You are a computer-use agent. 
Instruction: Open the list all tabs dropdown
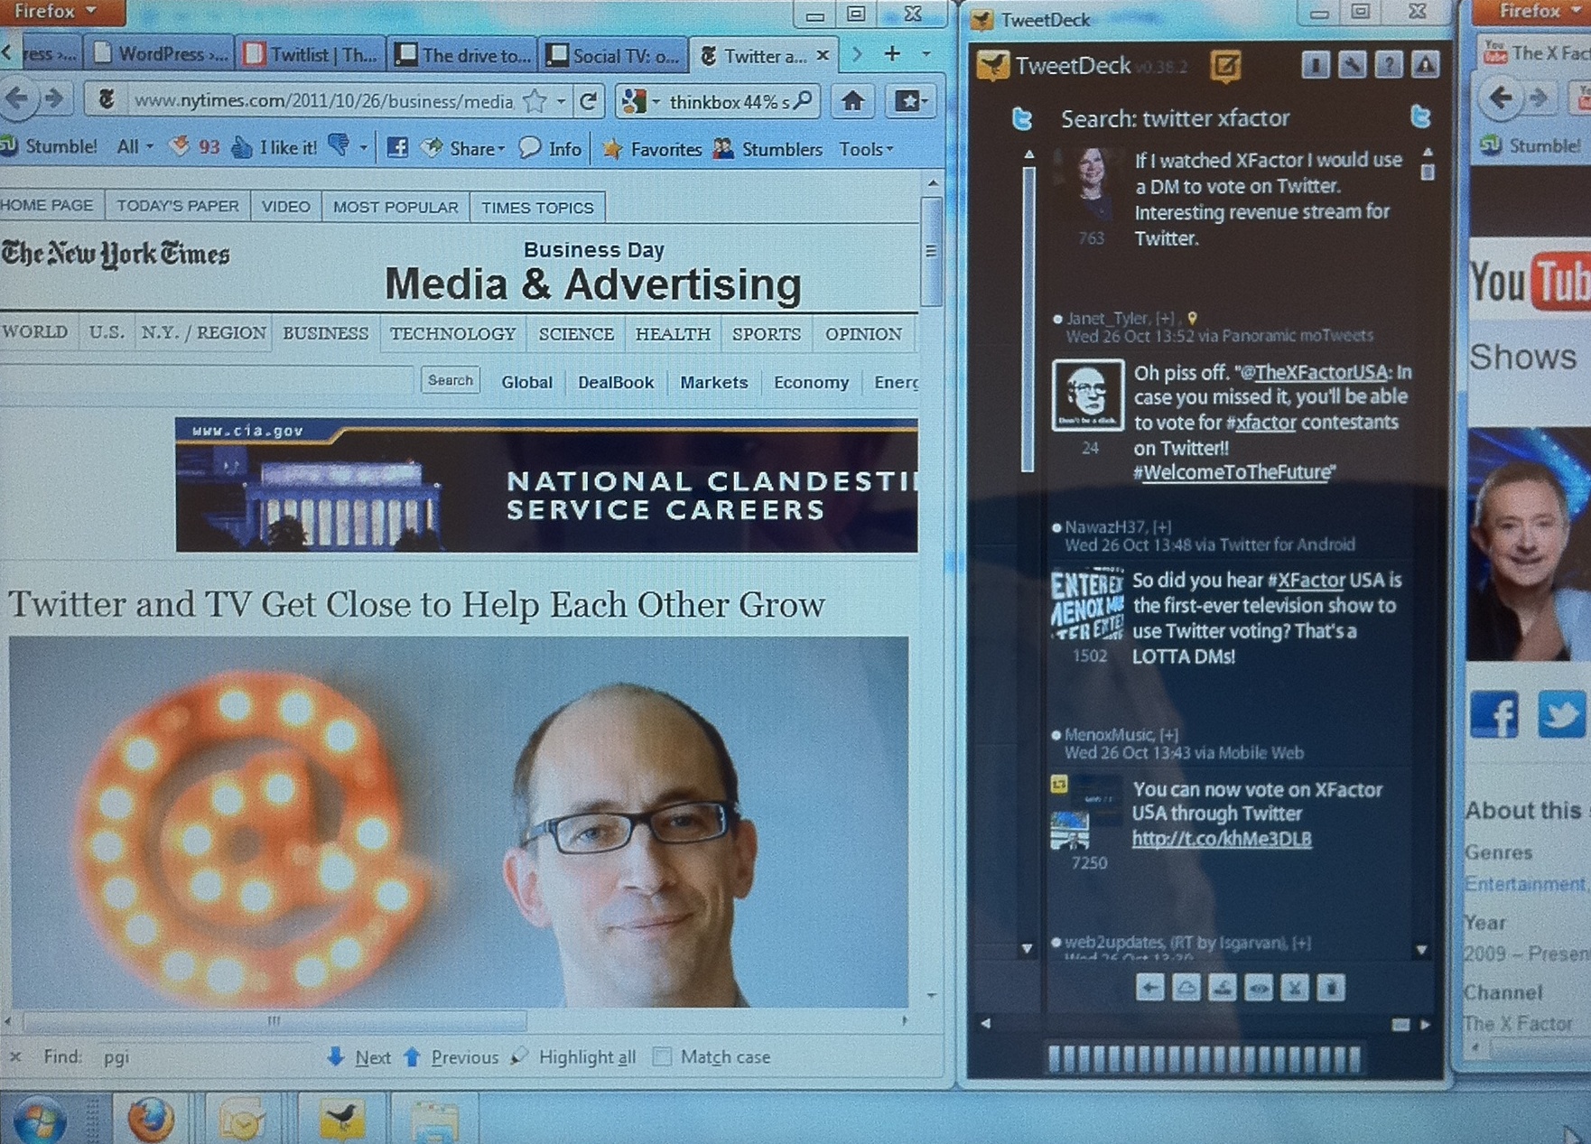pos(926,54)
